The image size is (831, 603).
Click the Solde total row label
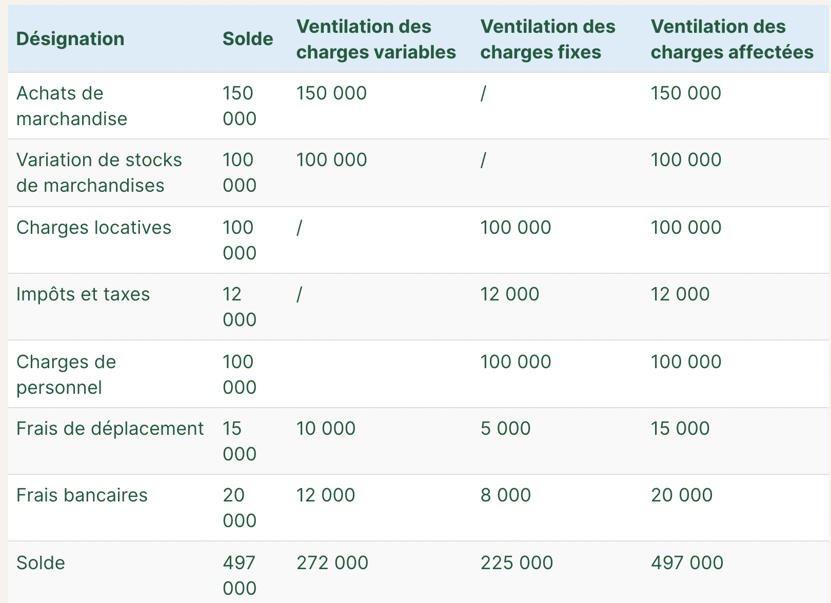[x=41, y=563]
